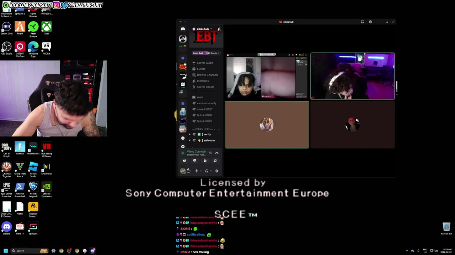Open Discord help icon in title bar
Viewport: 455px width, 255px height.
point(370,22)
